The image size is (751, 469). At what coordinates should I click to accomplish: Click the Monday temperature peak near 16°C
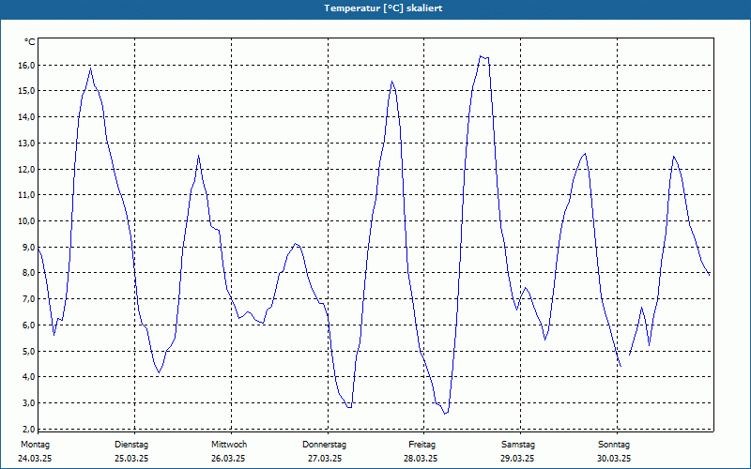tap(90, 68)
